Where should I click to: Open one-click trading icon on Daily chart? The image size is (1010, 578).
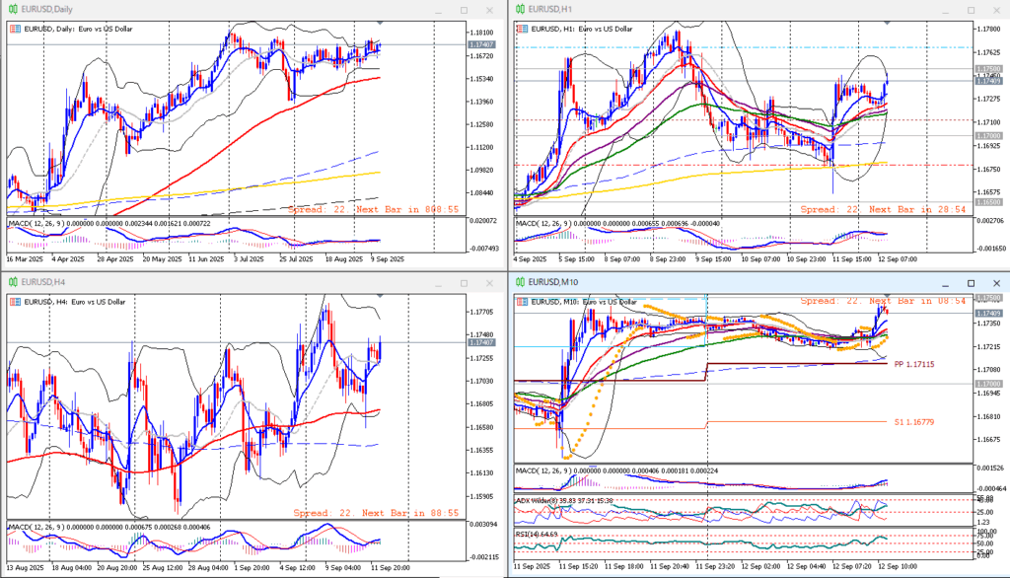14,29
